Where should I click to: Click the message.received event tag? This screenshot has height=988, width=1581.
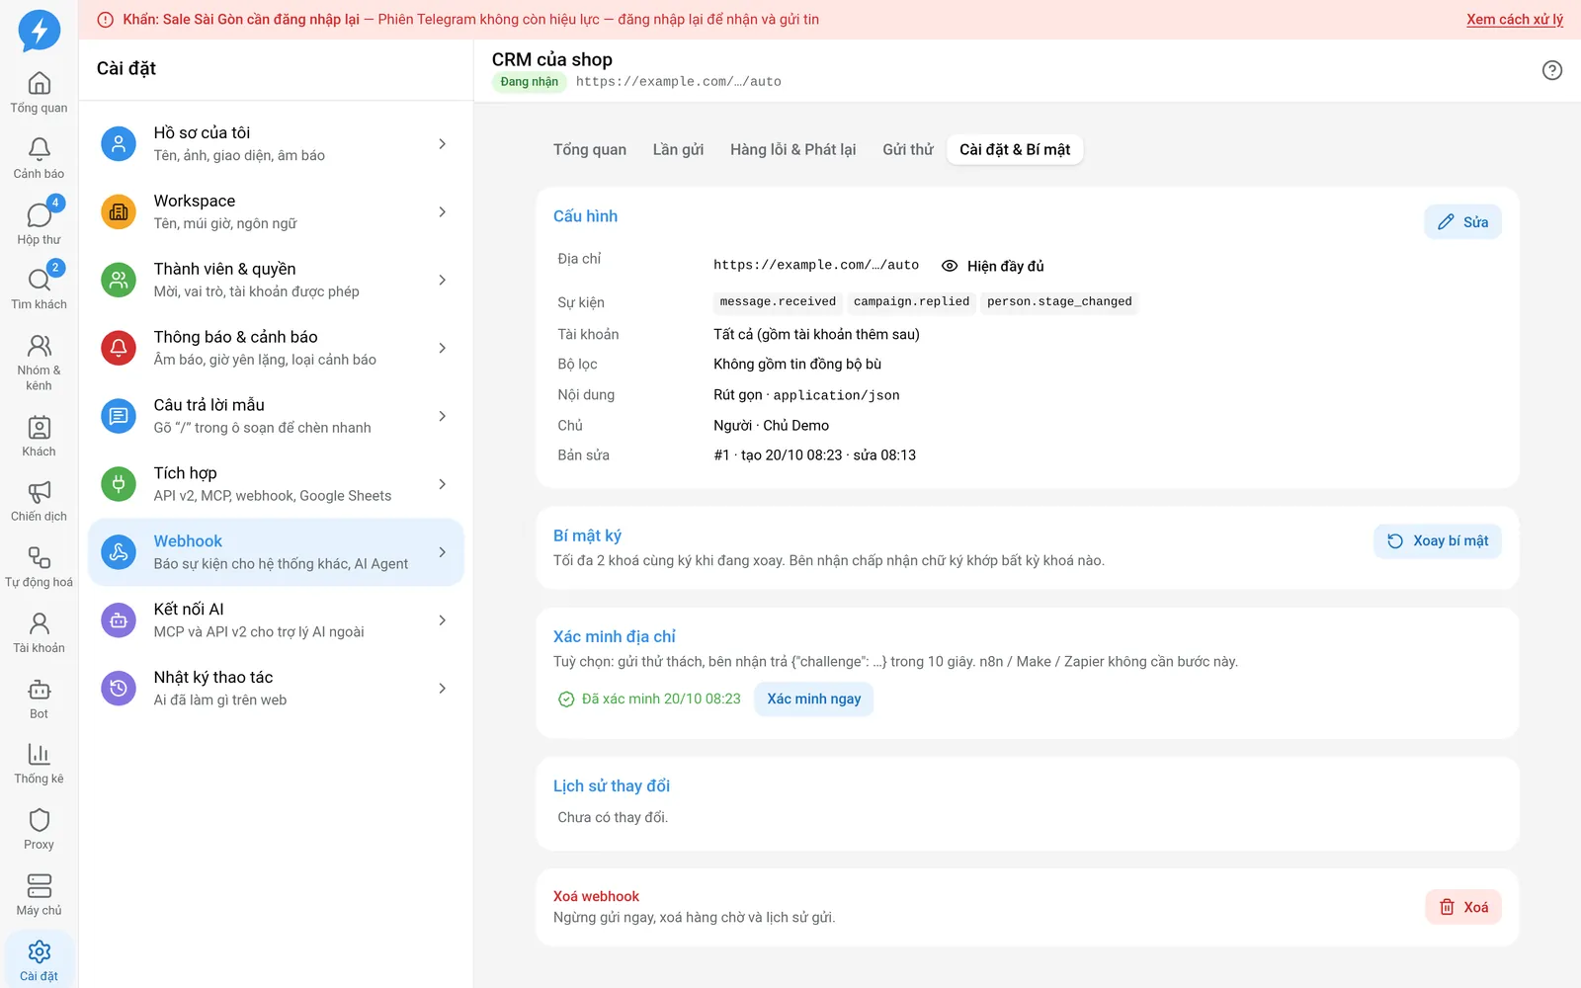[x=778, y=302]
